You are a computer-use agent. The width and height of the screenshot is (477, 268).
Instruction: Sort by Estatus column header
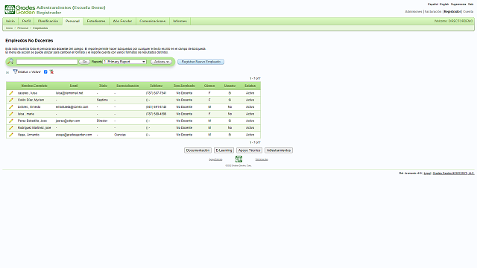[x=250, y=86]
